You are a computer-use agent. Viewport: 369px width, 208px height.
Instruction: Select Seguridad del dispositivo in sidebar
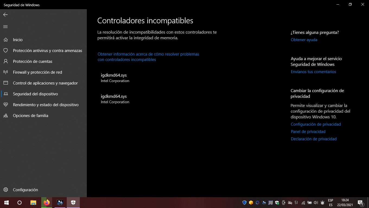point(35,94)
